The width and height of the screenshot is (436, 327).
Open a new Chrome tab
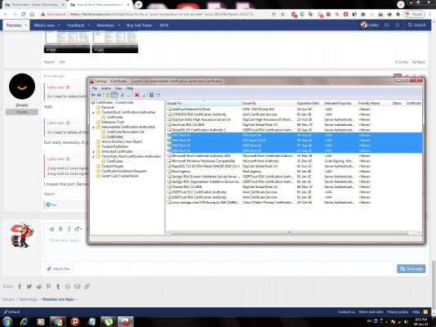(138, 4)
